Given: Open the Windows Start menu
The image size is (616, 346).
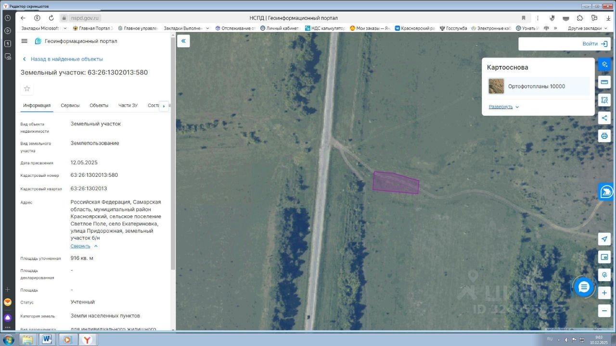Looking at the screenshot, I should pos(8,339).
